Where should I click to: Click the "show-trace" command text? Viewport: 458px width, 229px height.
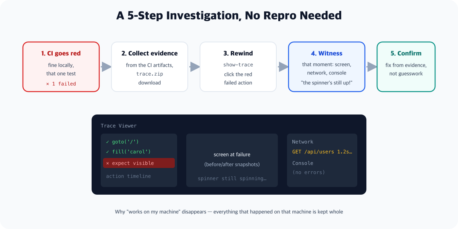click(x=238, y=65)
